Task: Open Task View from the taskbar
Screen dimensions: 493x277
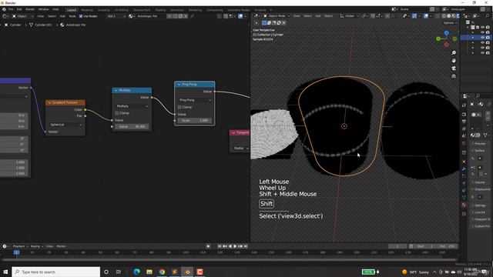Action: 118,272
